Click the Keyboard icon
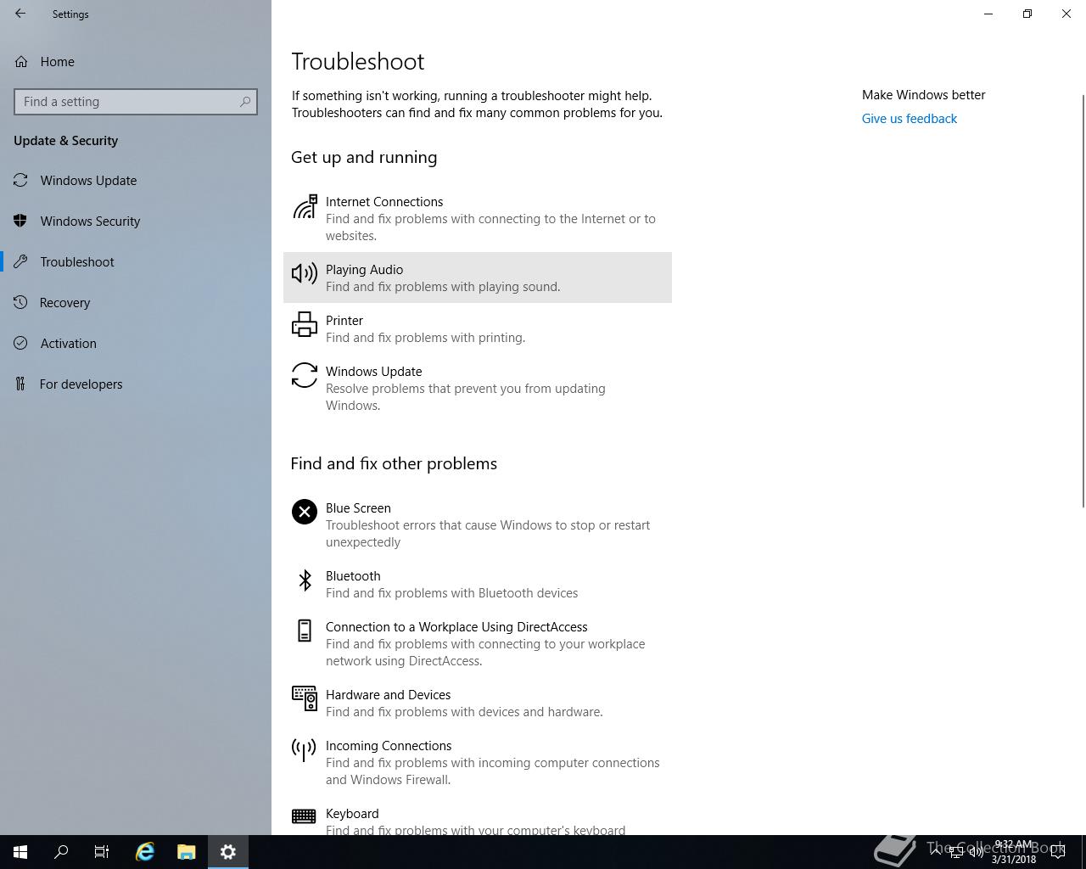This screenshot has height=869, width=1086. (305, 816)
